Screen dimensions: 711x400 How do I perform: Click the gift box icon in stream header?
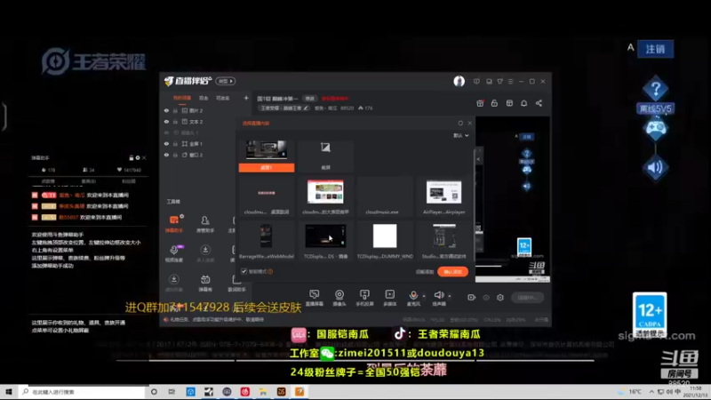tap(480, 103)
